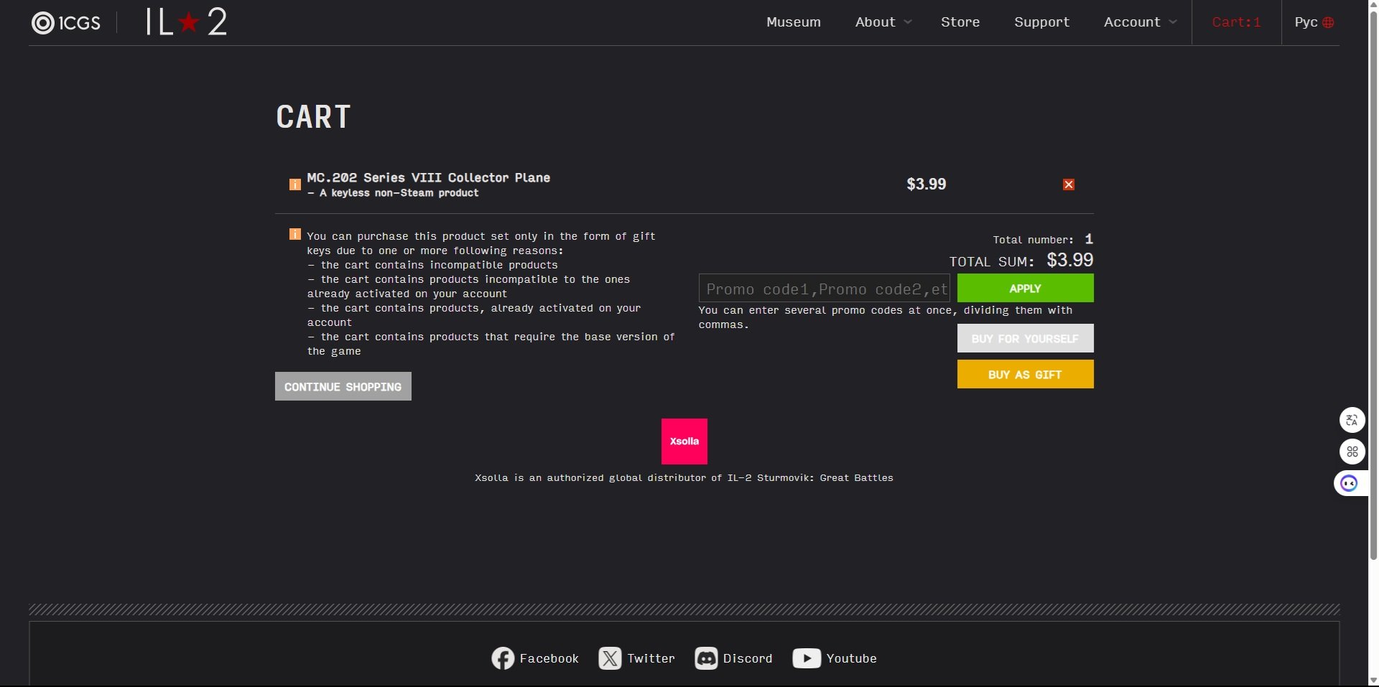Open the Facebook social icon
Viewport: 1379px width, 687px height.
click(x=503, y=658)
